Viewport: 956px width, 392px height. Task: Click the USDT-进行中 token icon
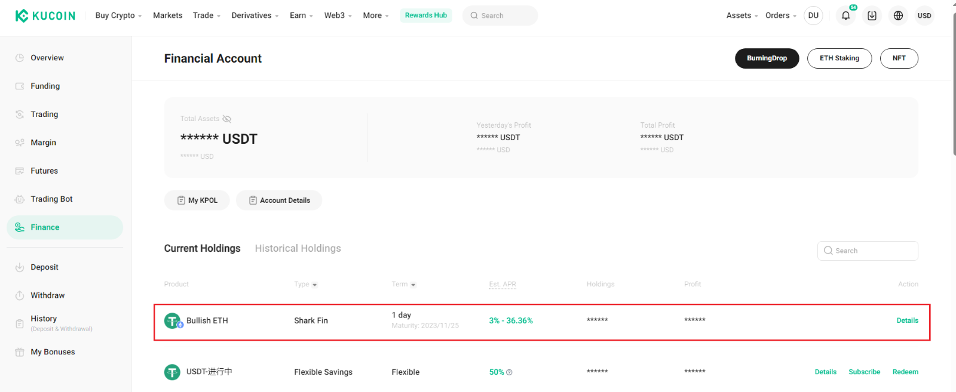coord(172,372)
